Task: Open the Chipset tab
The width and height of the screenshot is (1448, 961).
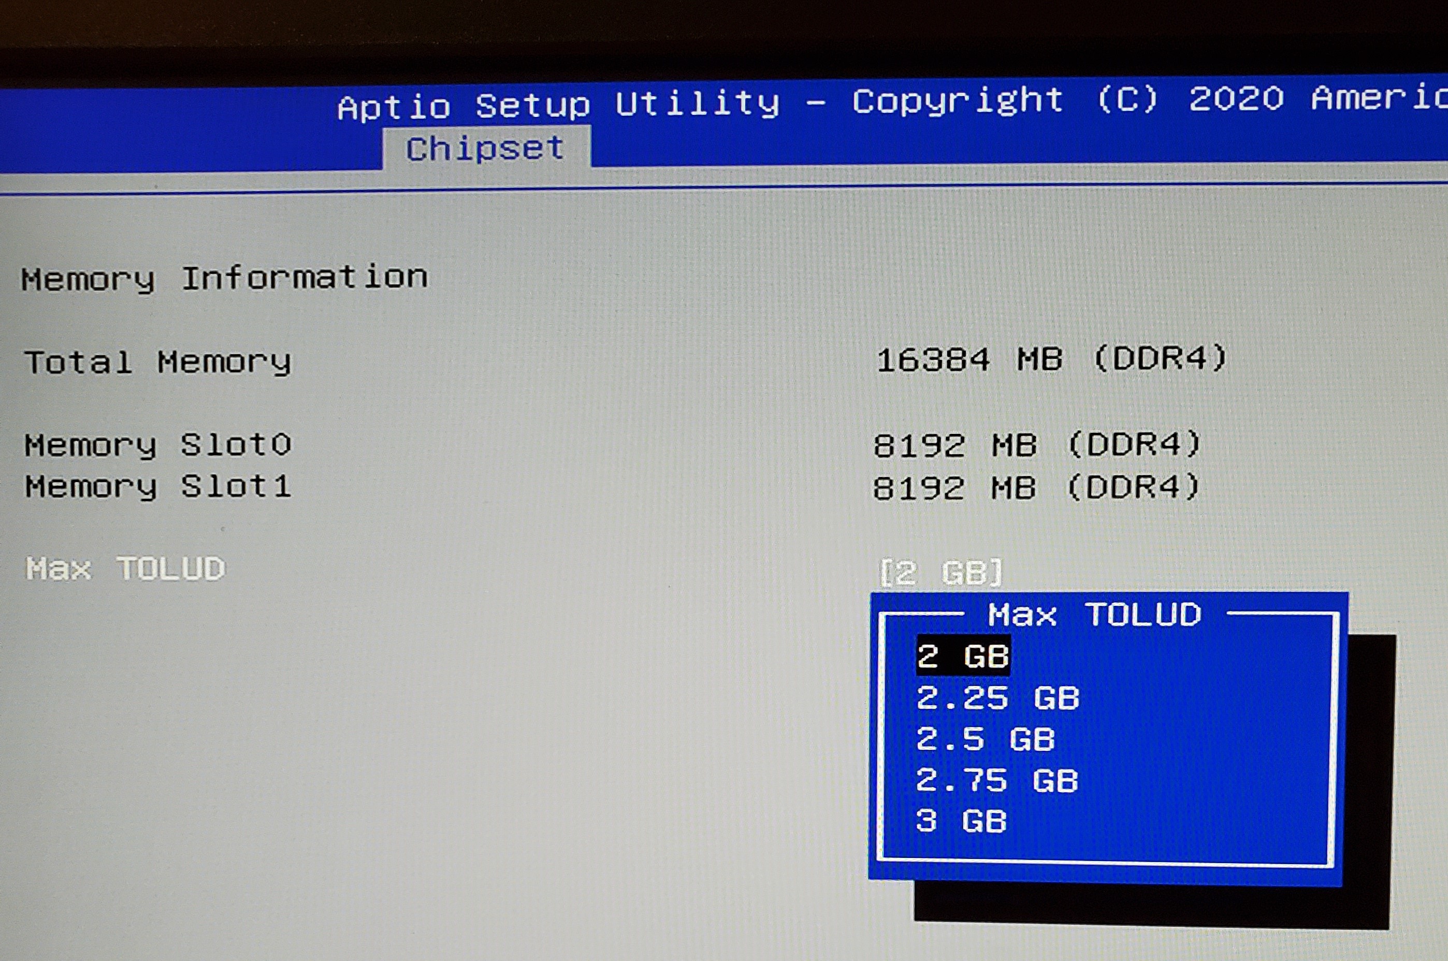Action: (x=486, y=148)
